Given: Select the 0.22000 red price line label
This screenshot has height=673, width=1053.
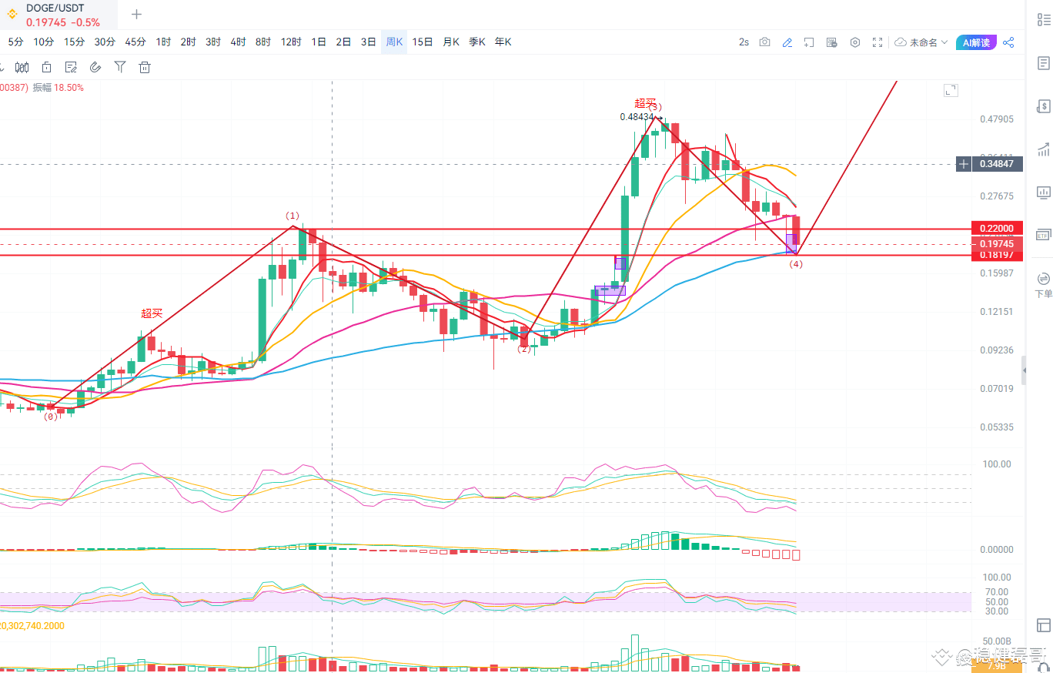Looking at the screenshot, I should coord(998,229).
